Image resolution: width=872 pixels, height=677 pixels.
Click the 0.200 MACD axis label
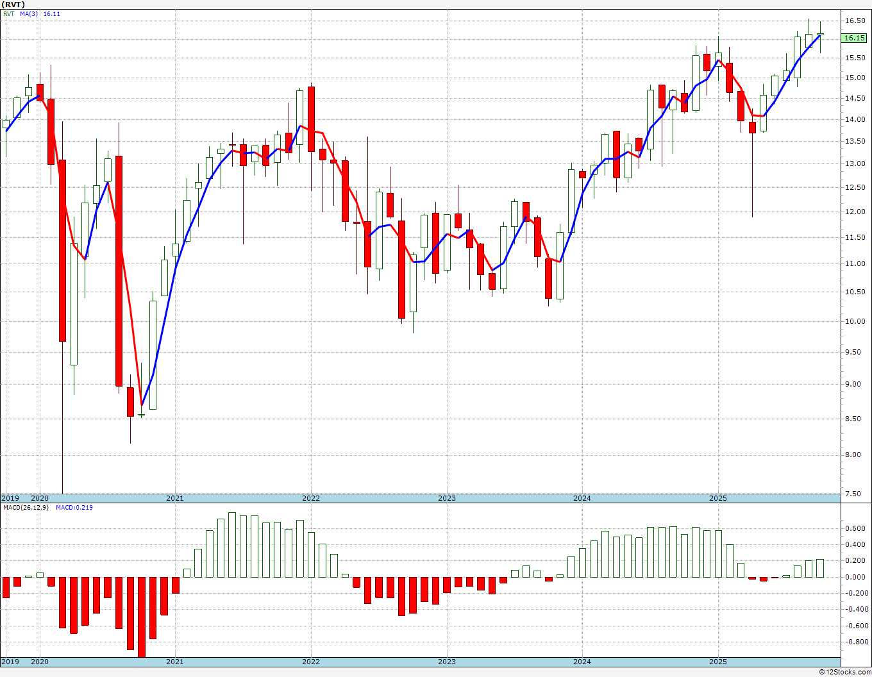click(x=855, y=561)
